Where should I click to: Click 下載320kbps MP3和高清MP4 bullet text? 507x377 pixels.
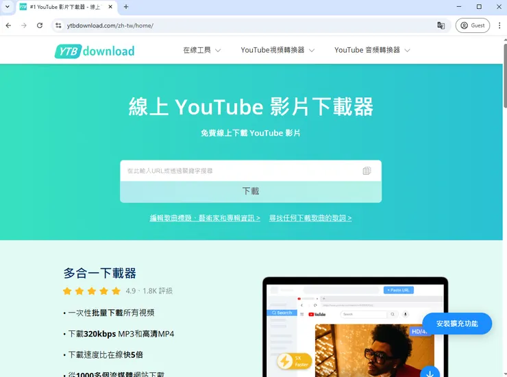121,334
